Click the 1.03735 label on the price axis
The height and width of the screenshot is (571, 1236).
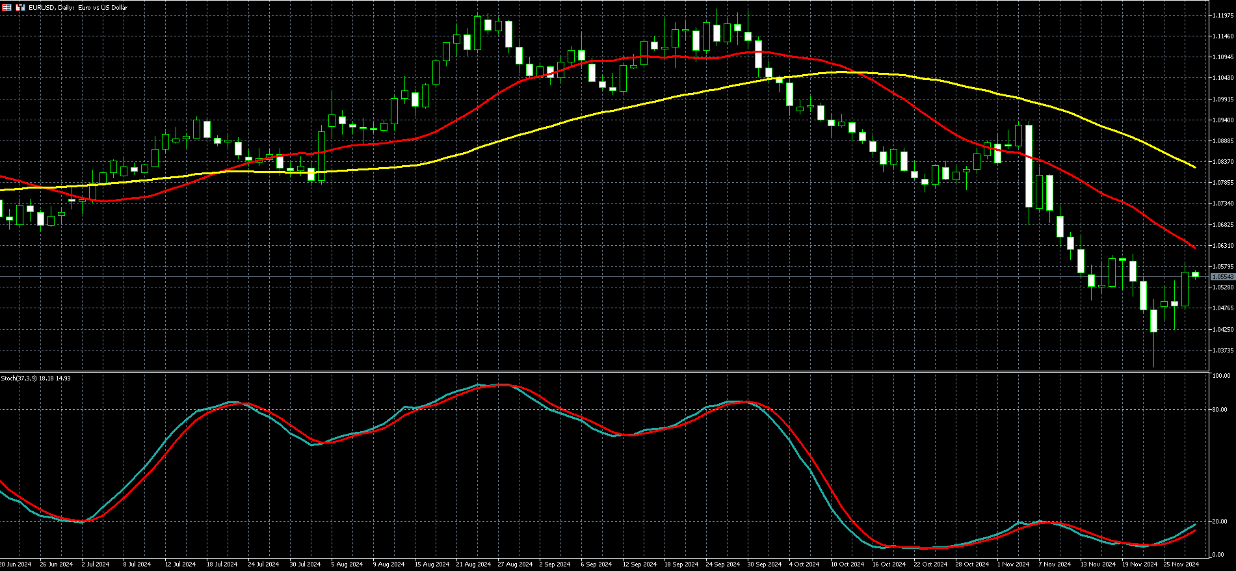pos(1222,350)
